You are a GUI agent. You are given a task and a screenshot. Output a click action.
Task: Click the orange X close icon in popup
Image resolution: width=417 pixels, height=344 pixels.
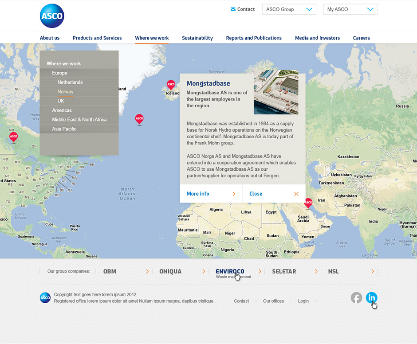296,194
